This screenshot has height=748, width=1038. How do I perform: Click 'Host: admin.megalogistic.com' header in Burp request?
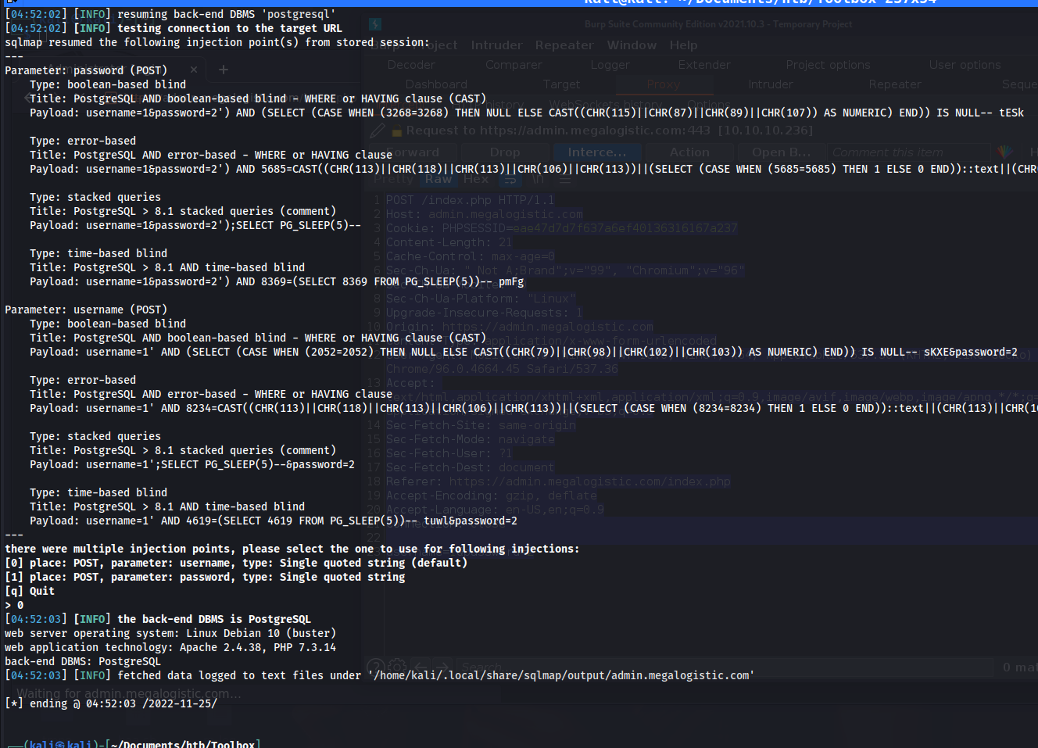click(484, 214)
